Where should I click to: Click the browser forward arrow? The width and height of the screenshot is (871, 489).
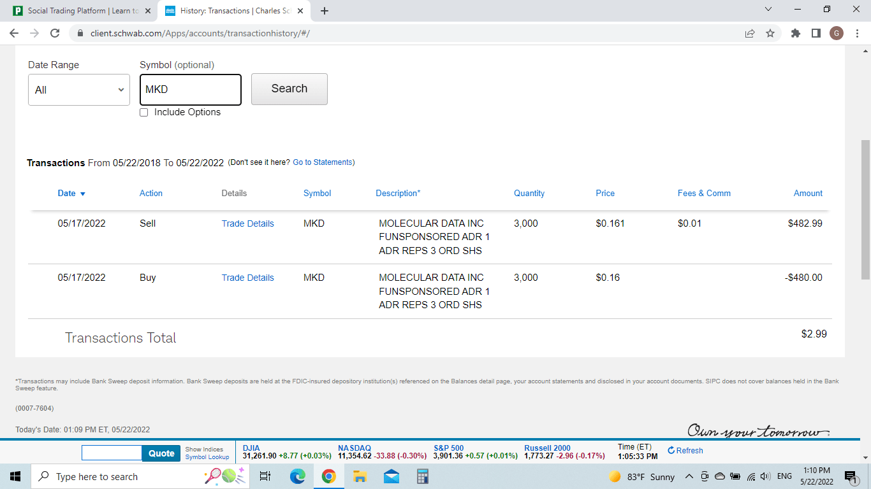[x=34, y=33]
